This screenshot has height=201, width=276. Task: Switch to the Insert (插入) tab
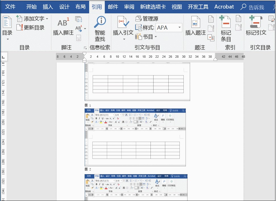click(x=48, y=7)
